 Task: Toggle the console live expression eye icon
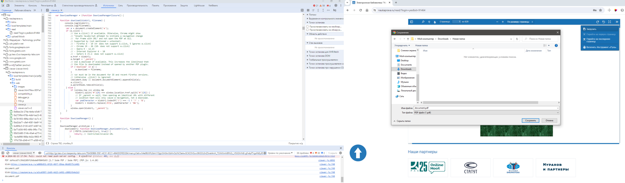pos(40,153)
